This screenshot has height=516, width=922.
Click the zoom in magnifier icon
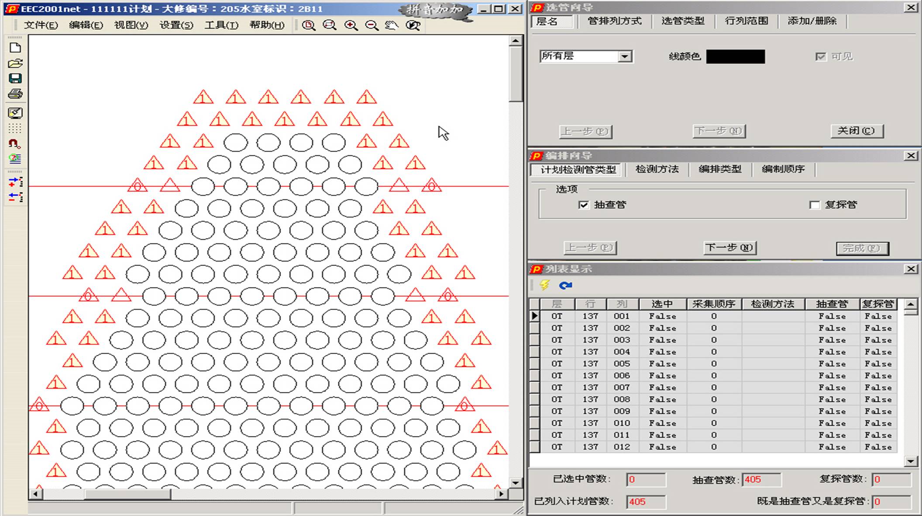(x=351, y=25)
